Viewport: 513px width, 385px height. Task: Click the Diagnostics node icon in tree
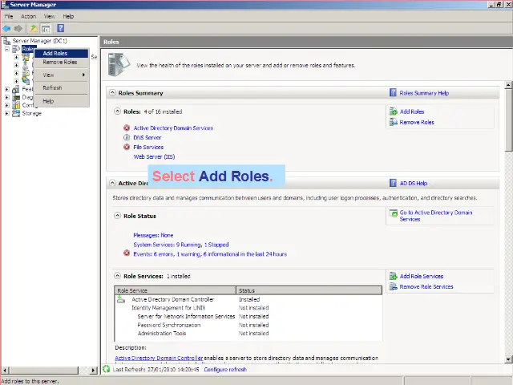click(16, 97)
